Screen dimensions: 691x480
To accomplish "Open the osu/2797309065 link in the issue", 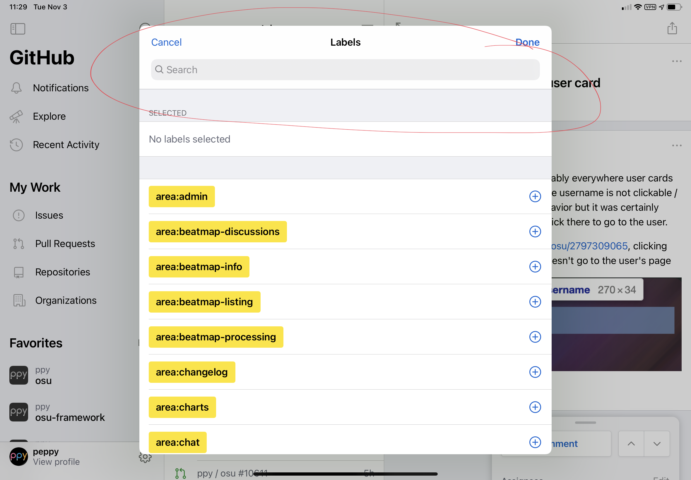I will [x=589, y=246].
